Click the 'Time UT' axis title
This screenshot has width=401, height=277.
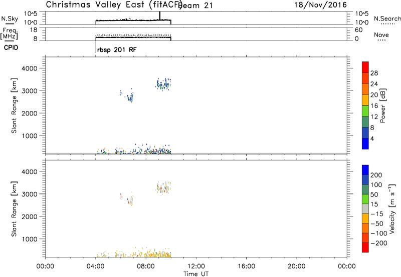point(196,274)
